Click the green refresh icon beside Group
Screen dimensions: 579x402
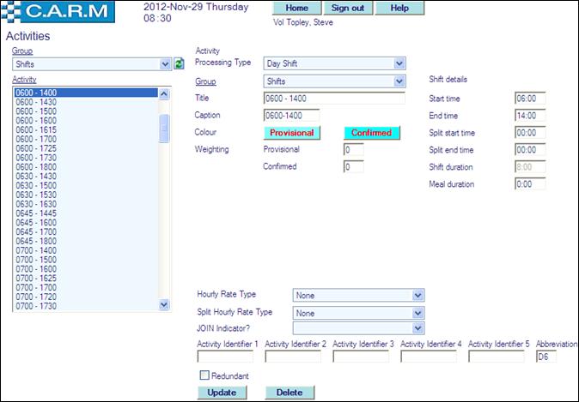pos(179,63)
